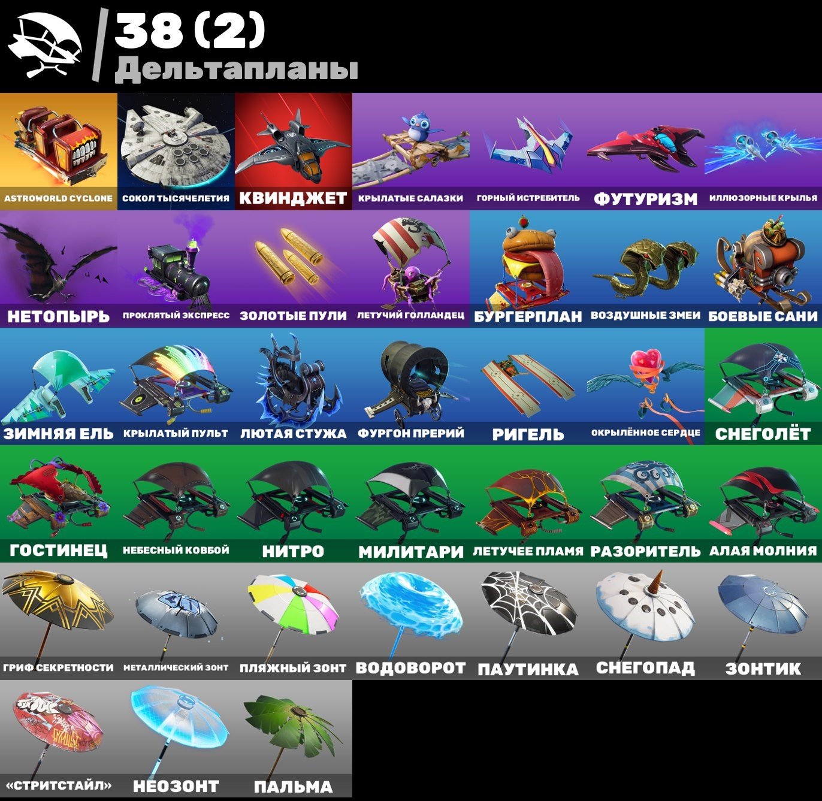Select the Паутинка spiderweb umbrella
822x801 pixels.
tap(528, 621)
